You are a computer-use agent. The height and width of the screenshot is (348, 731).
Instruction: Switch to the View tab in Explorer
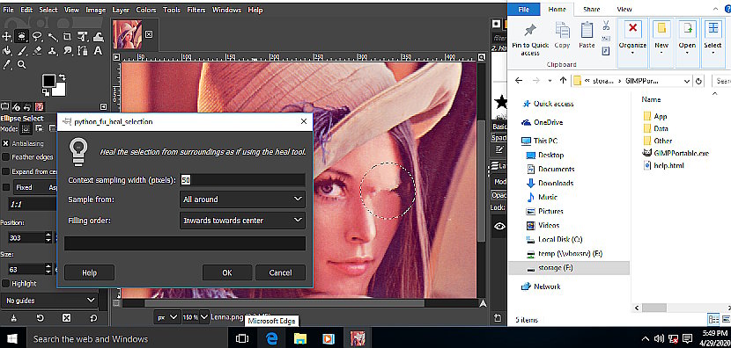[x=624, y=10]
